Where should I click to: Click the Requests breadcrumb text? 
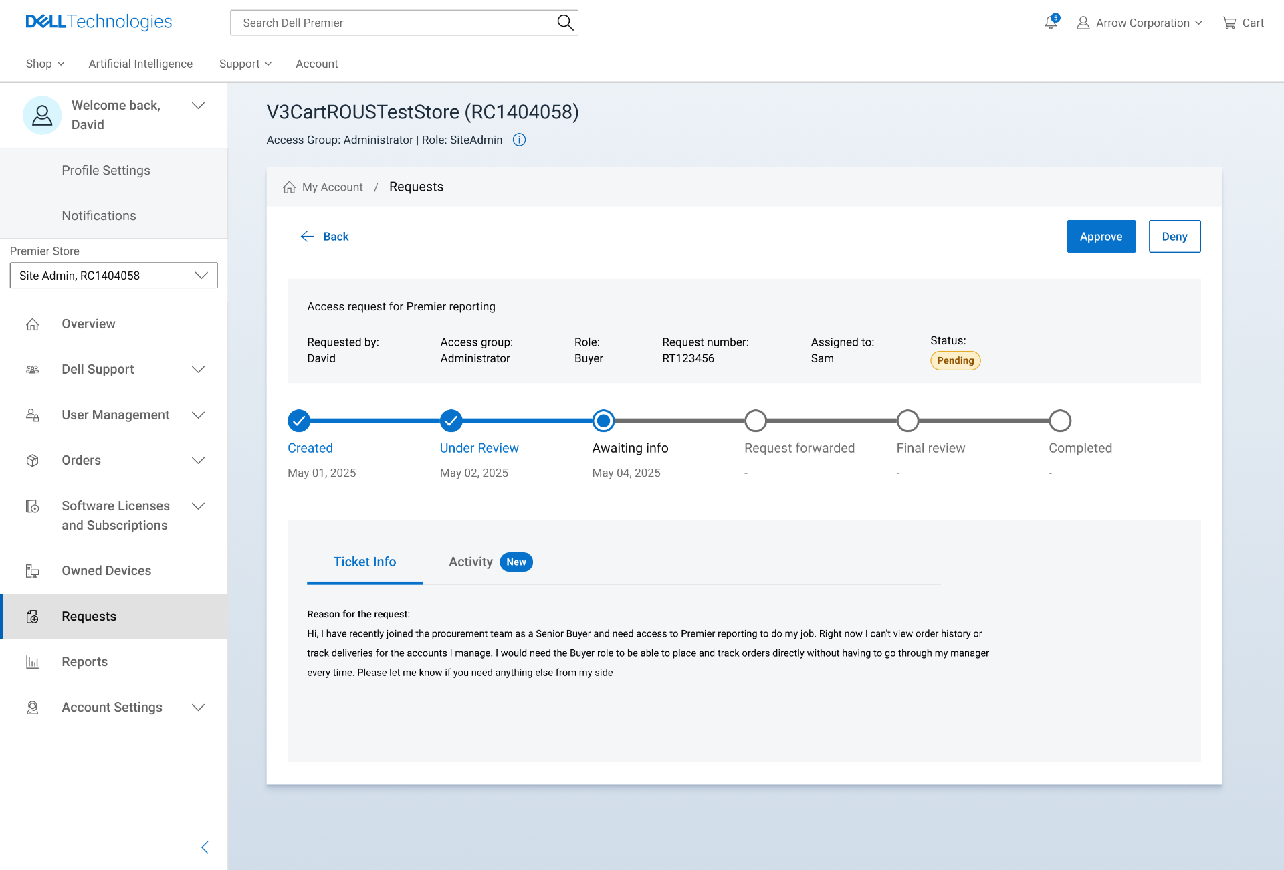point(416,187)
